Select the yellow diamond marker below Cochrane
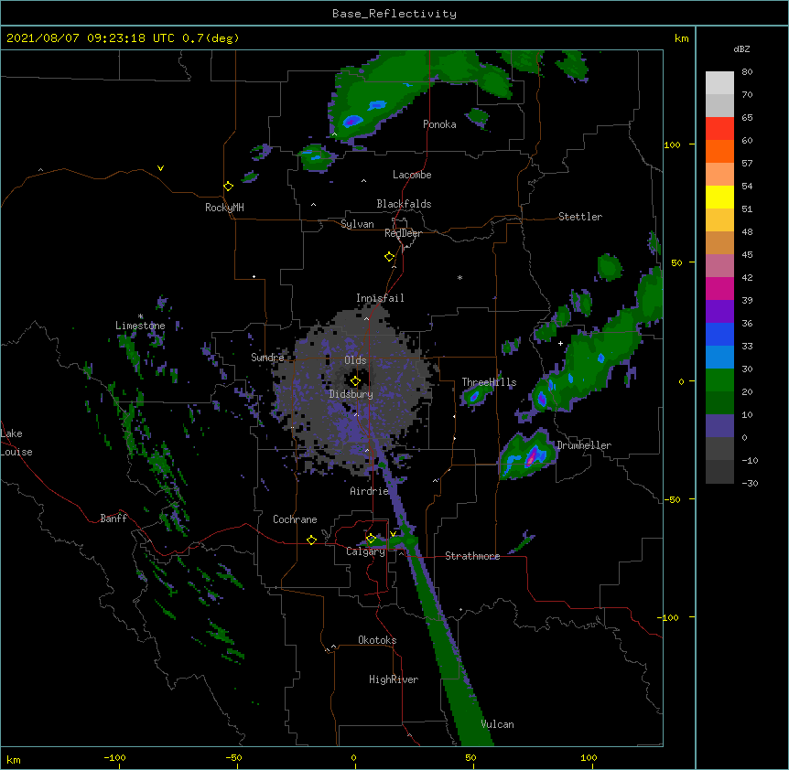Viewport: 789px width, 770px height. pos(311,540)
